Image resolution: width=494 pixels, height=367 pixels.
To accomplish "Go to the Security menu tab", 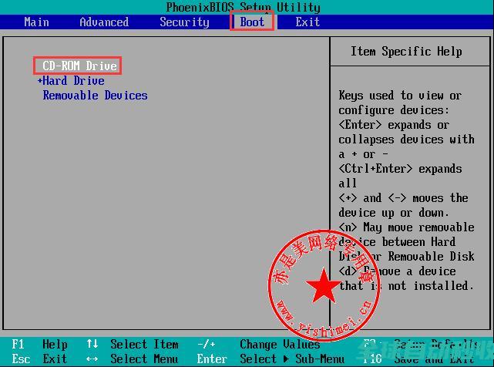I will 184,22.
